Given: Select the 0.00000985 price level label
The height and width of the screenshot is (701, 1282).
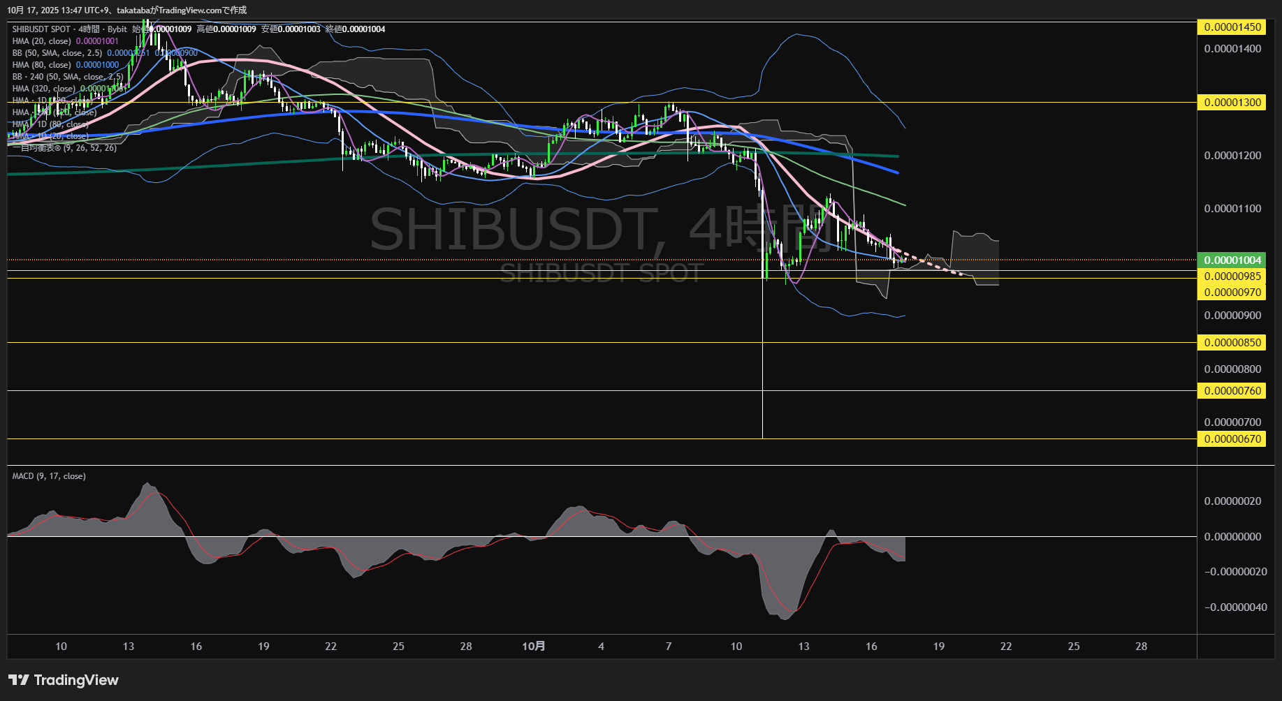Looking at the screenshot, I should pyautogui.click(x=1232, y=276).
